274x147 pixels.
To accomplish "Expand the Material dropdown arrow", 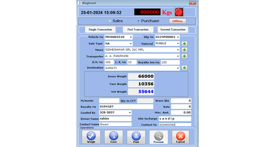I will (178, 43).
